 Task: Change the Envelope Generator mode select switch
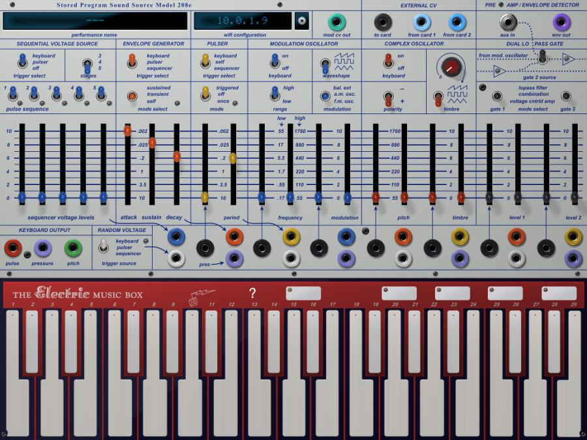132,96
